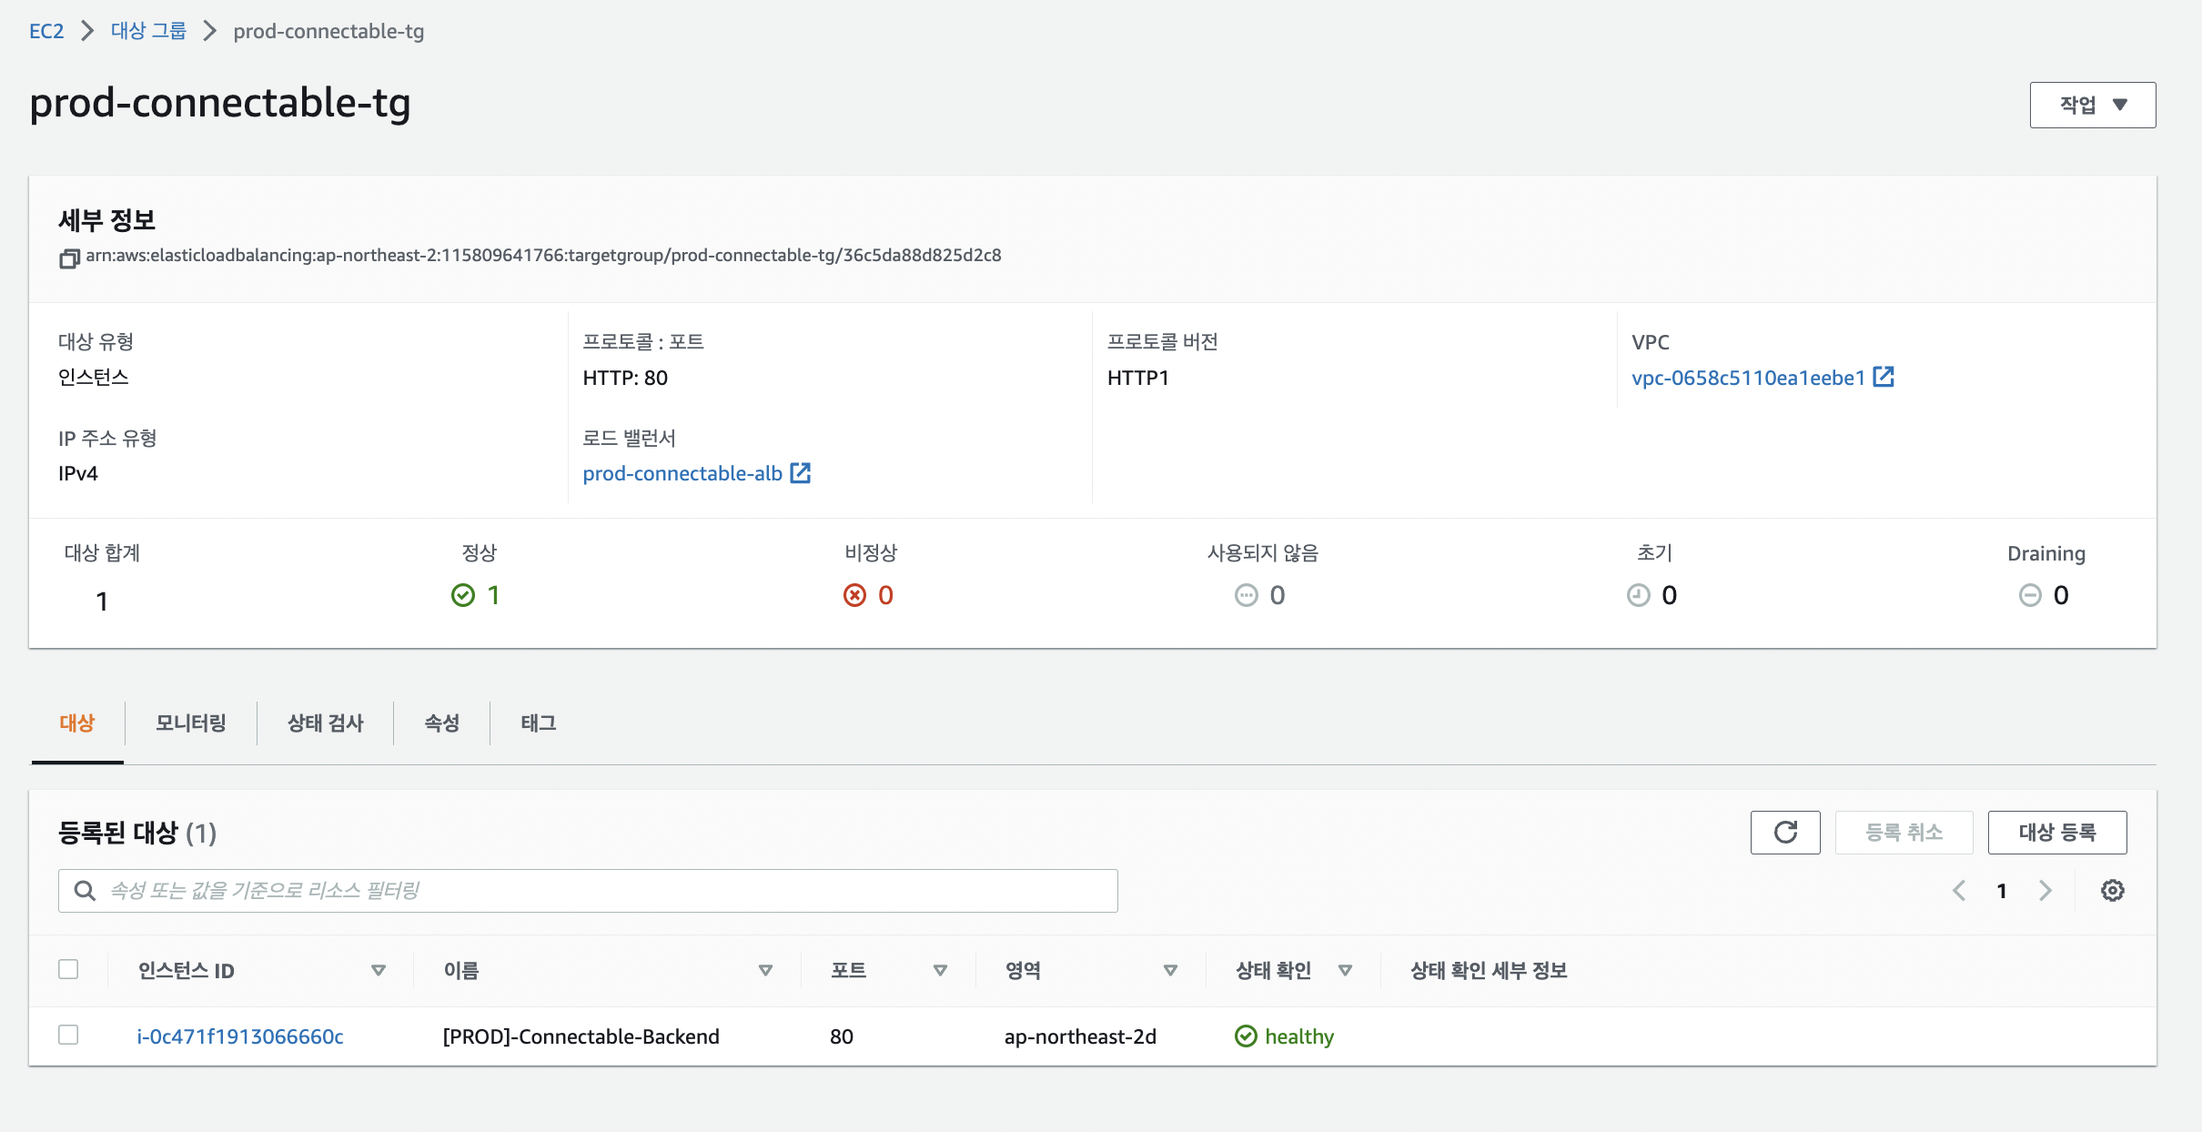Open the 작업 actions dropdown
Screen dimensions: 2202x1132
2092,105
